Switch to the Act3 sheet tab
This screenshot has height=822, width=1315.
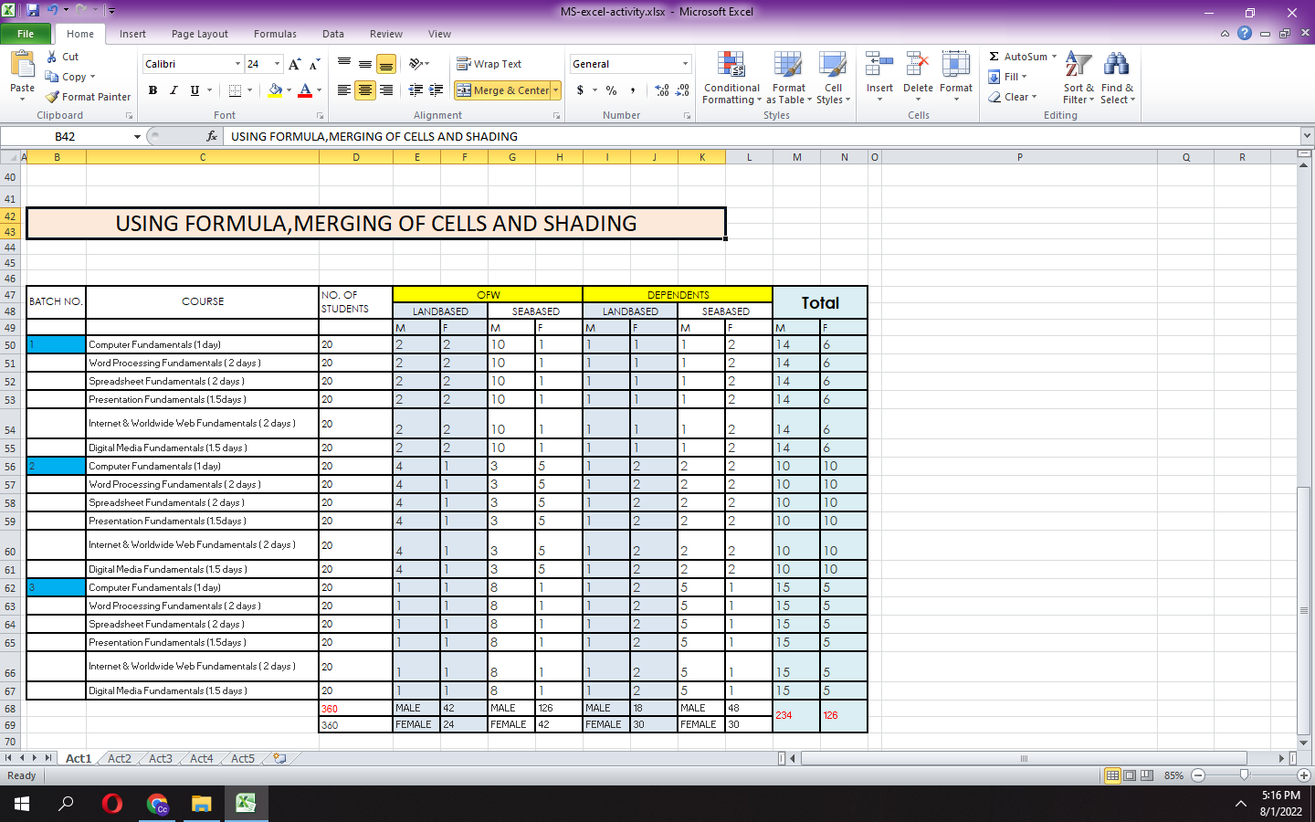161,758
